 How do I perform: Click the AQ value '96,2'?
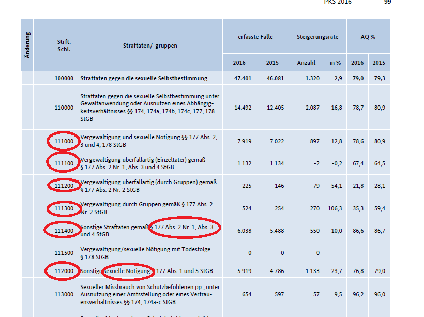point(358,294)
